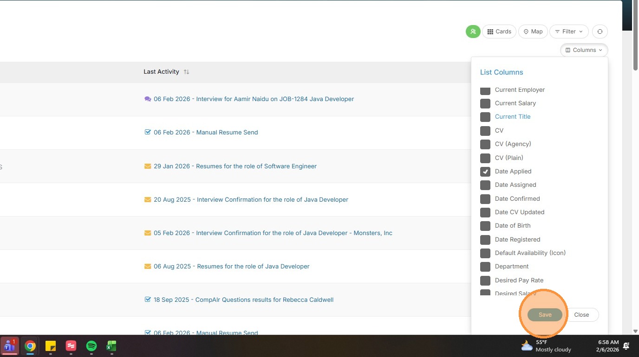The image size is (639, 357).
Task: Open Resumes for the role of Software Engineer
Action: click(235, 166)
